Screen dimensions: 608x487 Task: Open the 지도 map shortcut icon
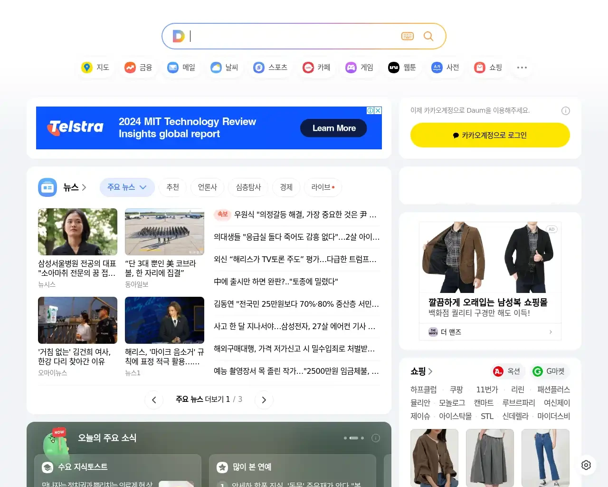tap(87, 68)
